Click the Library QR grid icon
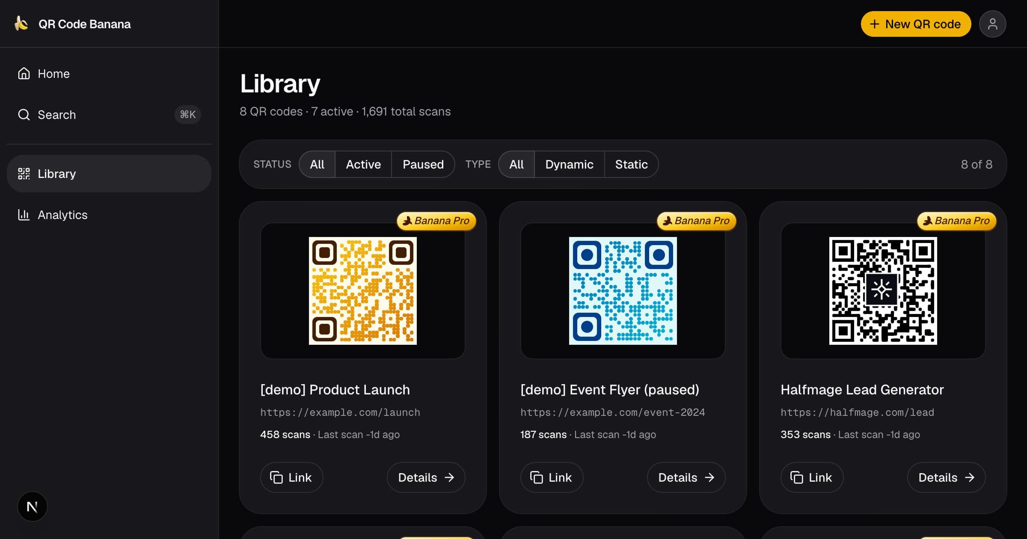Viewport: 1027px width, 539px height. [24, 174]
